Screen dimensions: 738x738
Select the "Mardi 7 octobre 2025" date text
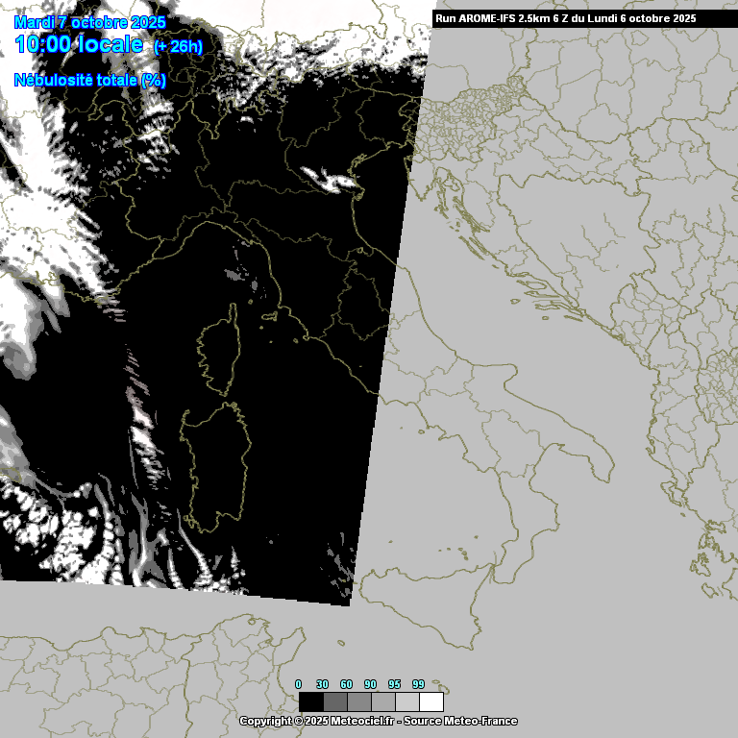[90, 22]
